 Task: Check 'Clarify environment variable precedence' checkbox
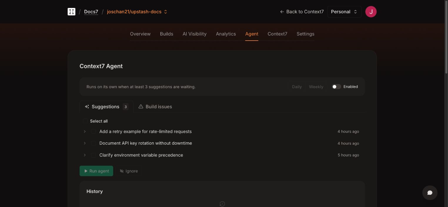[x=93, y=155]
